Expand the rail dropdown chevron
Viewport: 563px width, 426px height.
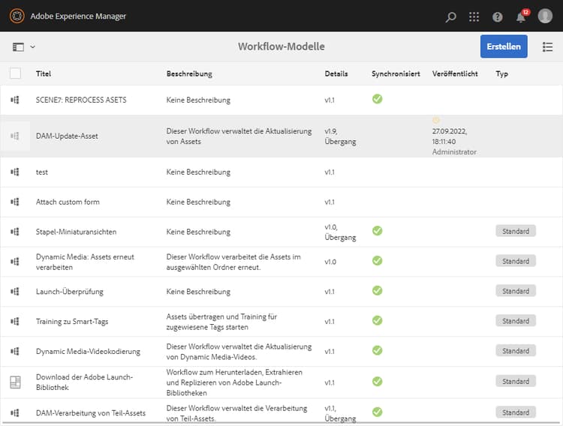[33, 46]
